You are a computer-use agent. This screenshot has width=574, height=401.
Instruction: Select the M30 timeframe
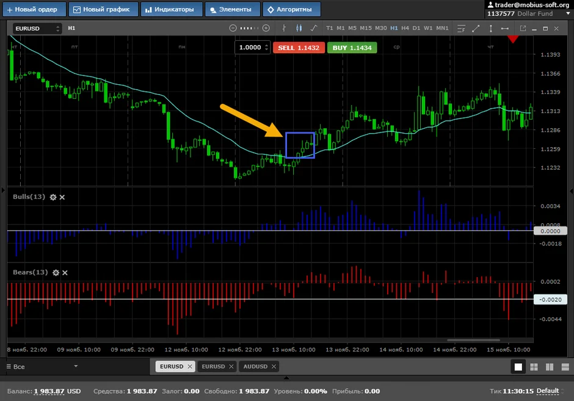[x=380, y=28]
